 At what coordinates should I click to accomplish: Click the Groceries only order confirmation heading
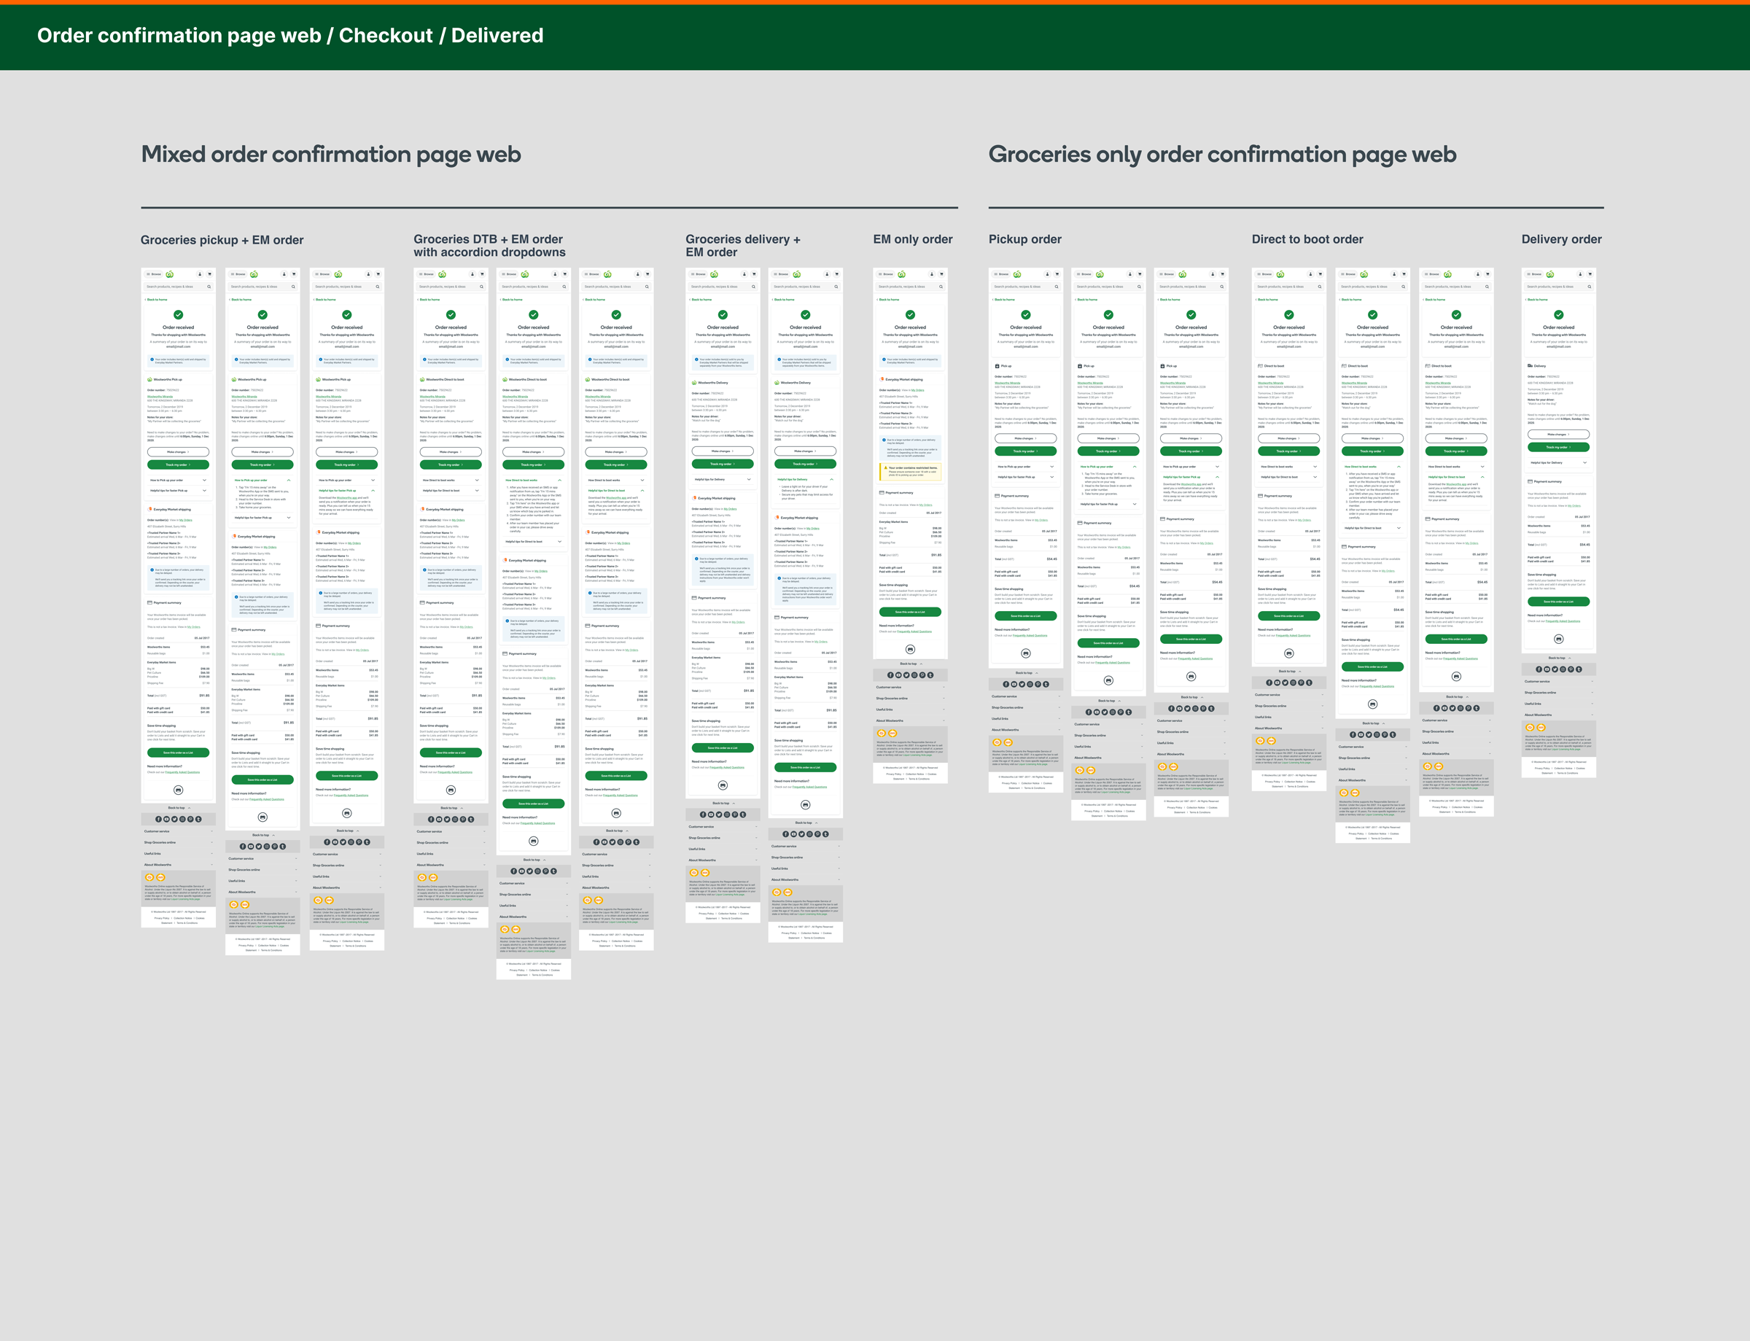pyautogui.click(x=1222, y=154)
